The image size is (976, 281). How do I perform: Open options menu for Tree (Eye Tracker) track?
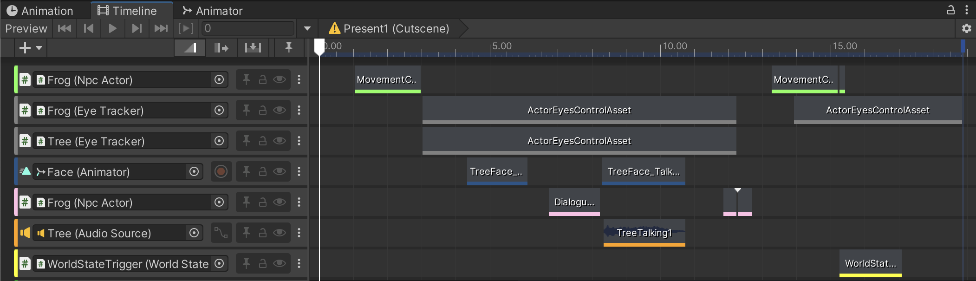click(299, 141)
